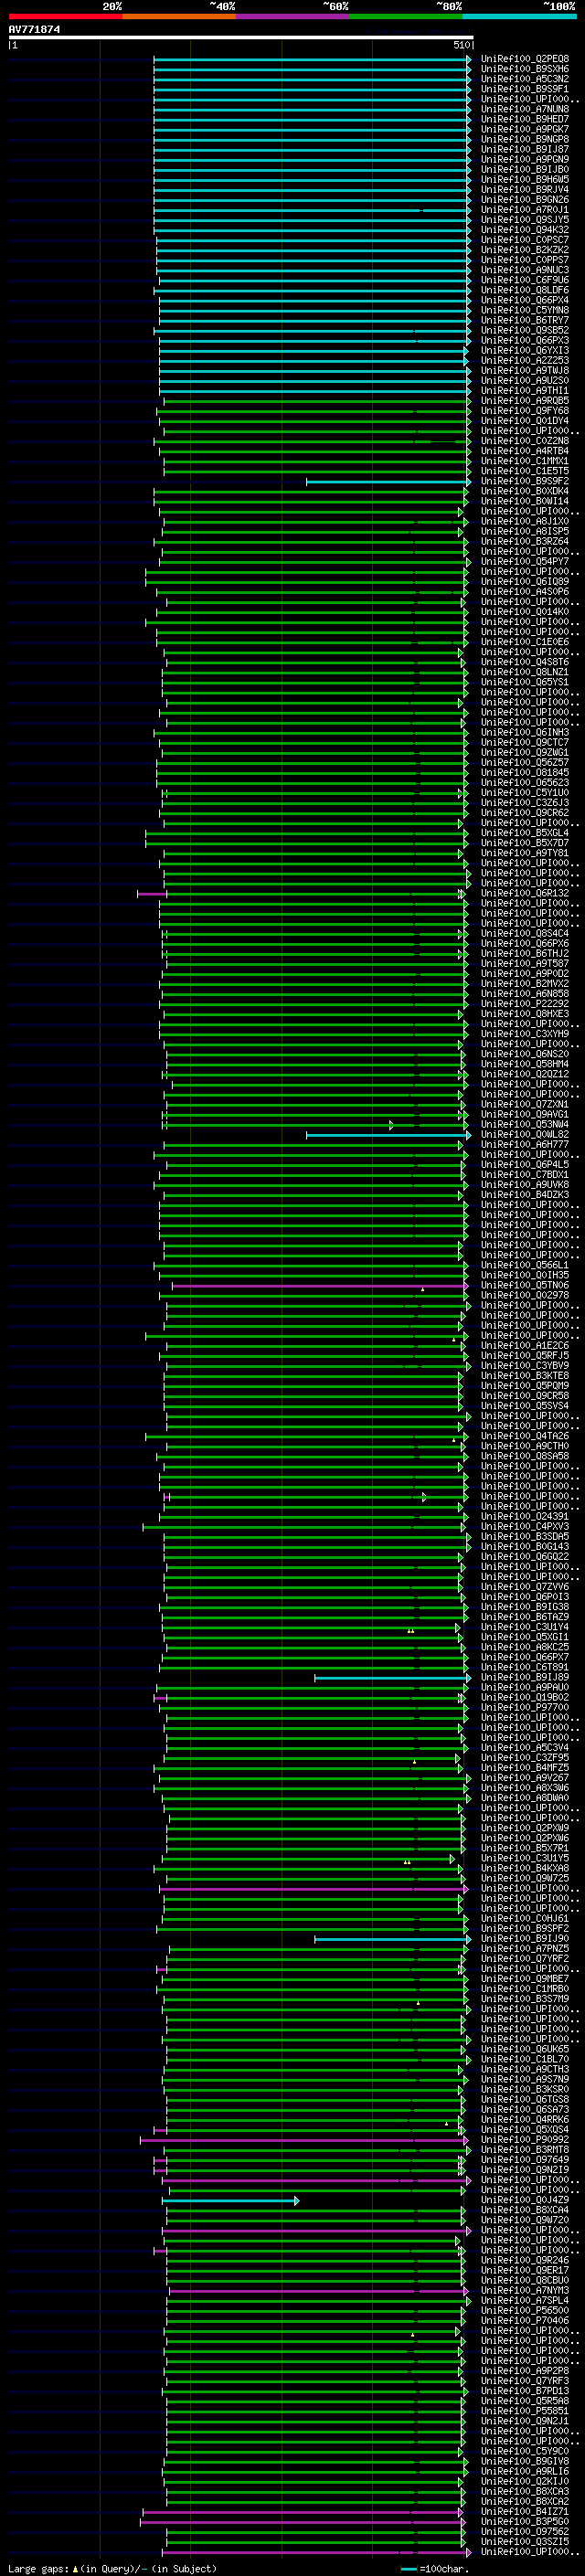The height and width of the screenshot is (2576, 585).
Task: Open hit UniRef100_Q2PEQ8
Action: [x=525, y=59]
